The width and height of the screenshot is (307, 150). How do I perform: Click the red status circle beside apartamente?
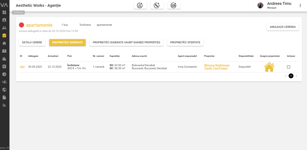tap(21, 25)
